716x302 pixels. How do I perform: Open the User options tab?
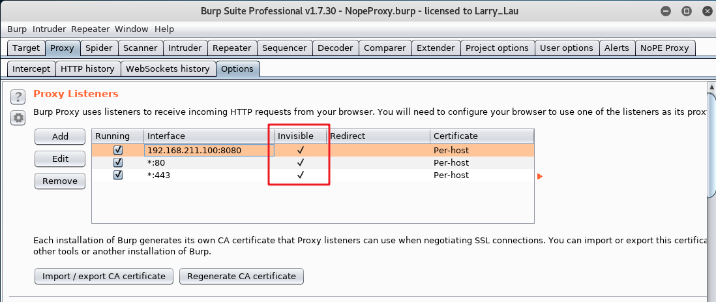[567, 48]
